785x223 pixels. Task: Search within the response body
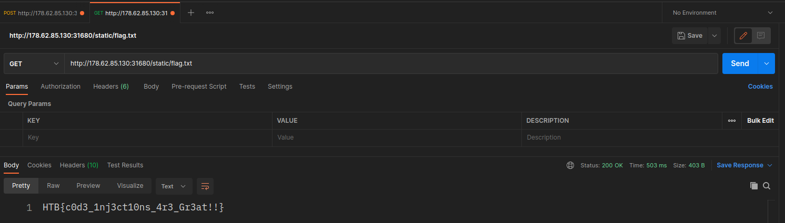point(767,186)
